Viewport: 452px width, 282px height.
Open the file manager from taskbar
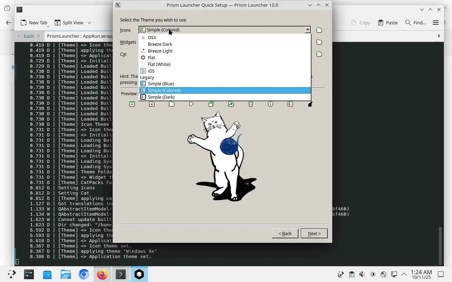pyautogui.click(x=65, y=274)
